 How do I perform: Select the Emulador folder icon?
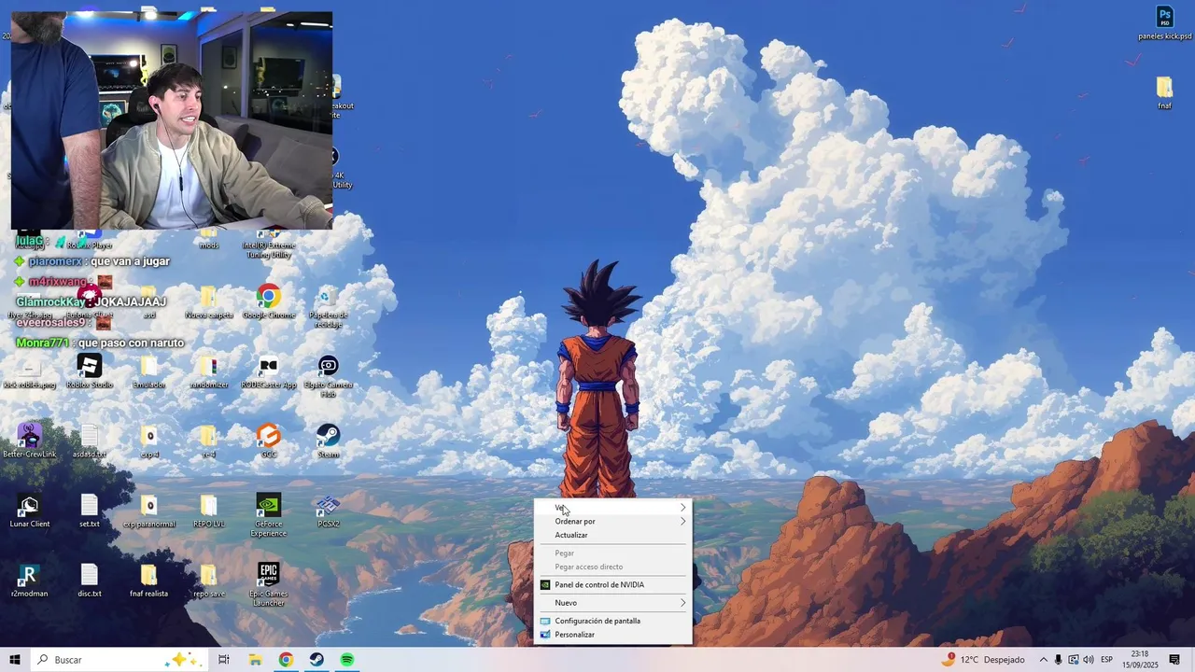coord(149,371)
